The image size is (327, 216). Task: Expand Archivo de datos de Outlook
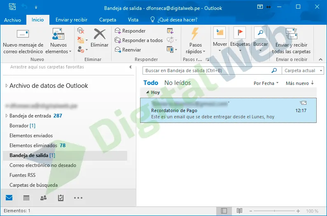click(7, 86)
